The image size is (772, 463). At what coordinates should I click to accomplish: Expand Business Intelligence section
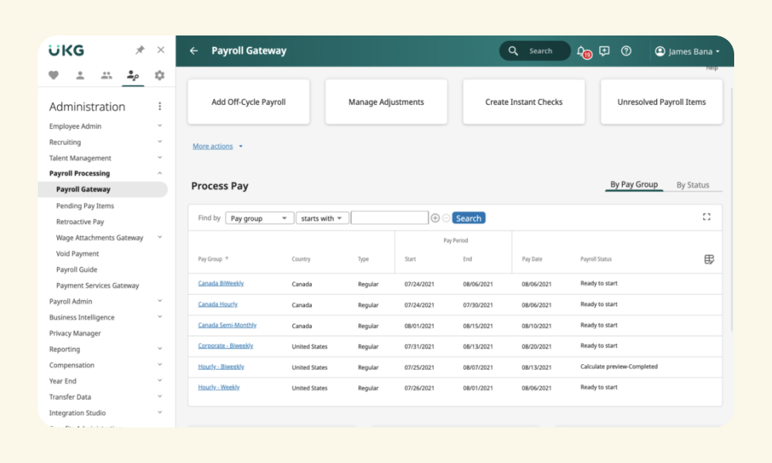[x=160, y=317]
